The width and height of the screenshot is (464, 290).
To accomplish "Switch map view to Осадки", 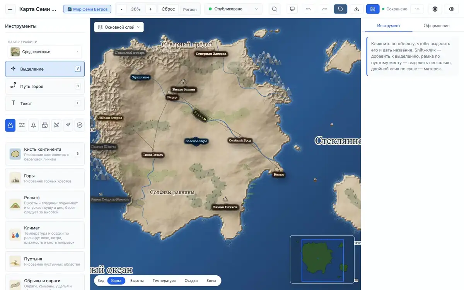I will click(191, 281).
